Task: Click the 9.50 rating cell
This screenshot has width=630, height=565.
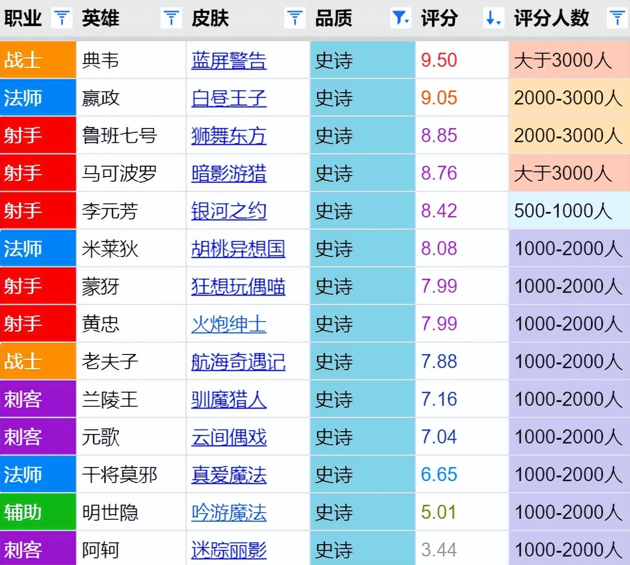Action: pos(439,60)
